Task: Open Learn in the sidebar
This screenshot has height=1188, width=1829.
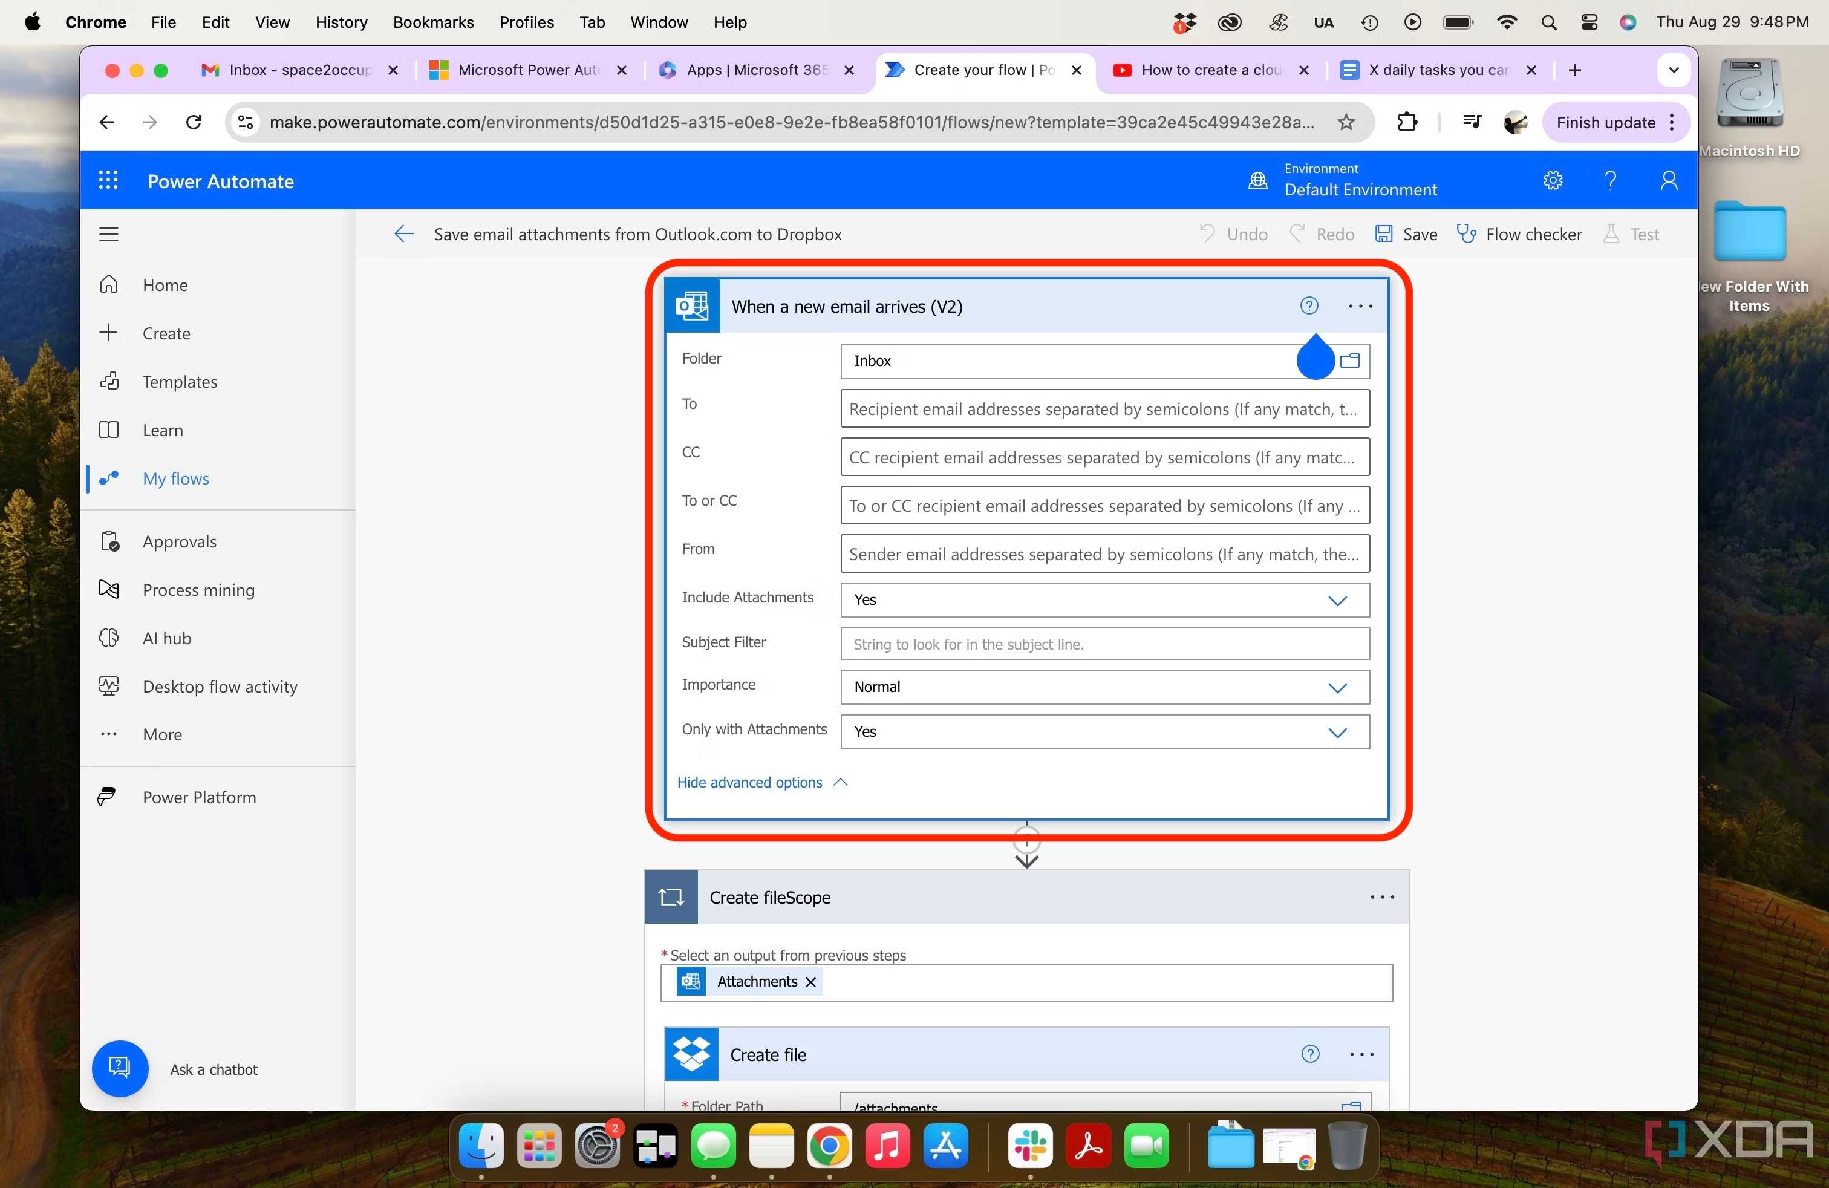Action: coord(163,430)
